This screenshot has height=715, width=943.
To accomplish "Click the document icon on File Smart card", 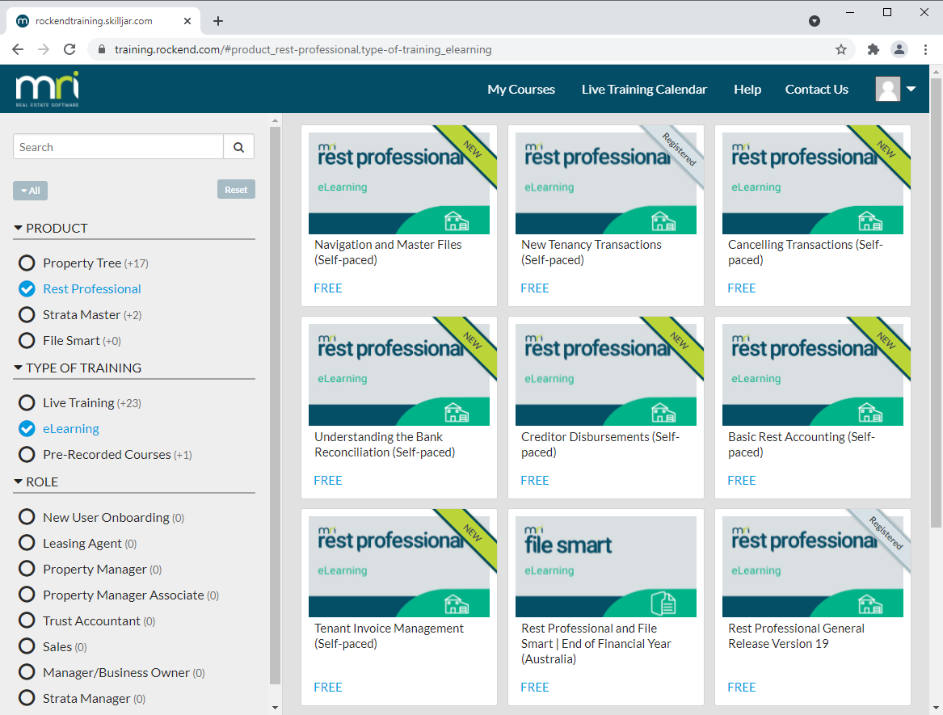I will 663,604.
